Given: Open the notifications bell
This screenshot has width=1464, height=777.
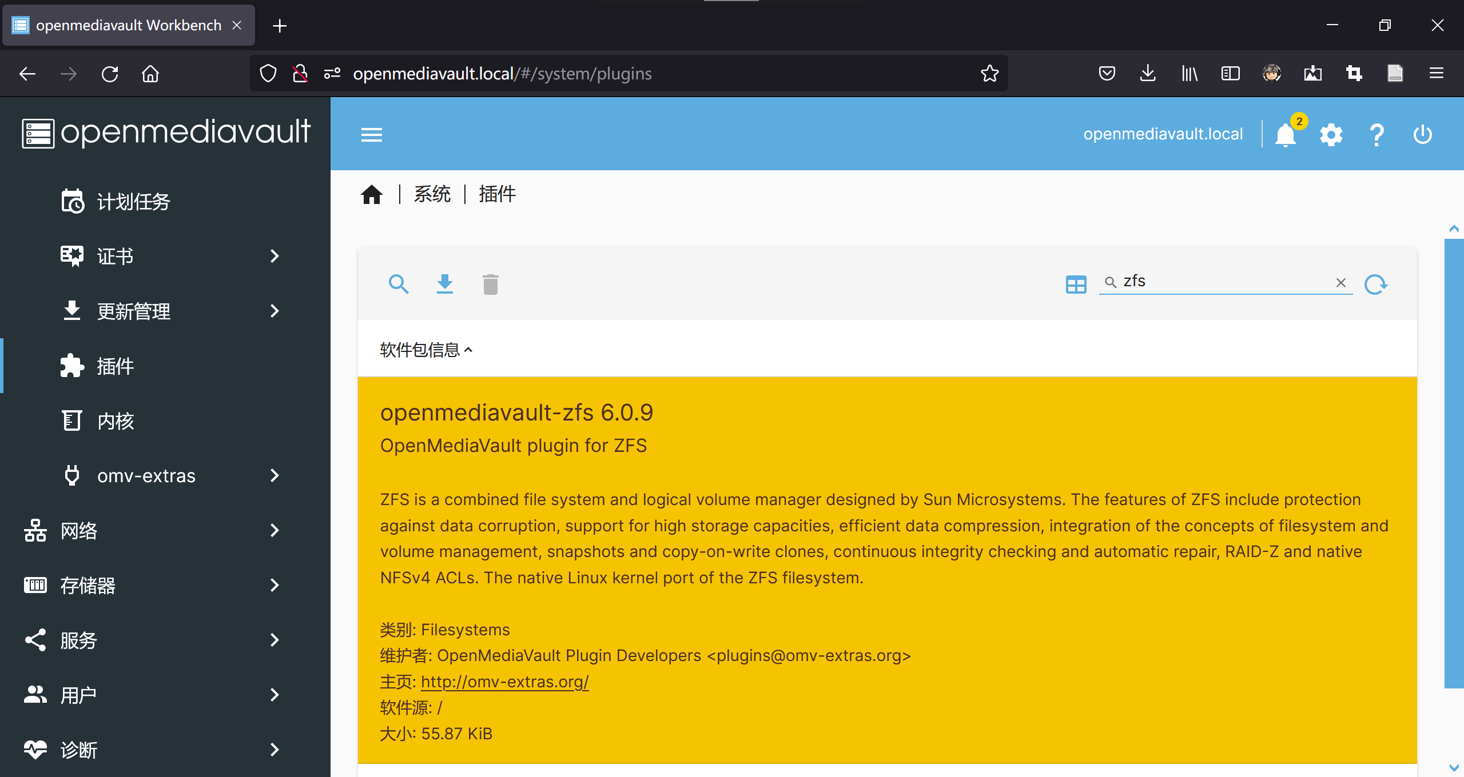Looking at the screenshot, I should (1286, 135).
